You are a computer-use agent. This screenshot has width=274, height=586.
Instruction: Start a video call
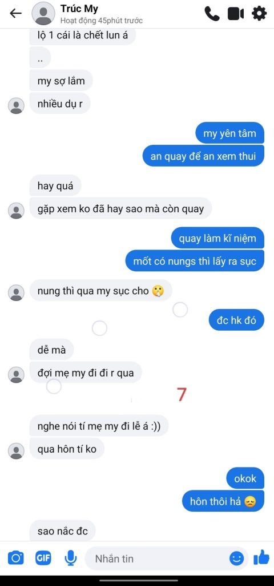236,14
